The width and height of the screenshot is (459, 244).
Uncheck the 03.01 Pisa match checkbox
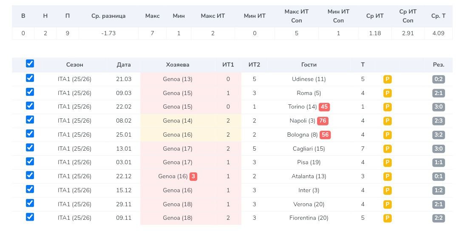pos(30,161)
